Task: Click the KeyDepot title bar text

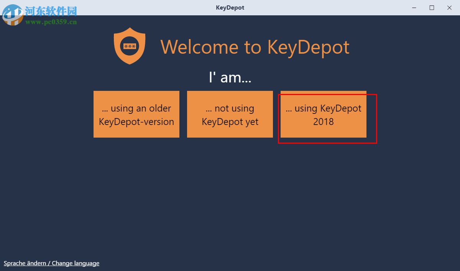Action: 230,7
